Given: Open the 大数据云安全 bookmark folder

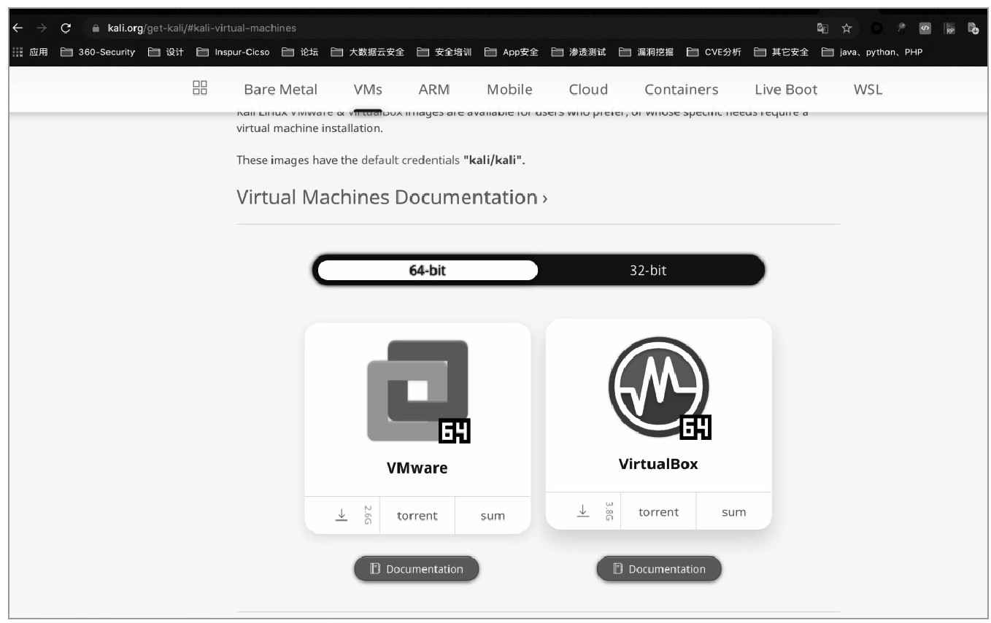Looking at the screenshot, I should (x=368, y=52).
